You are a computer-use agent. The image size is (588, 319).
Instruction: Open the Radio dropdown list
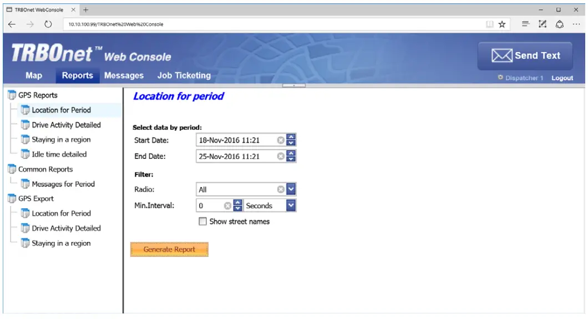click(x=291, y=189)
